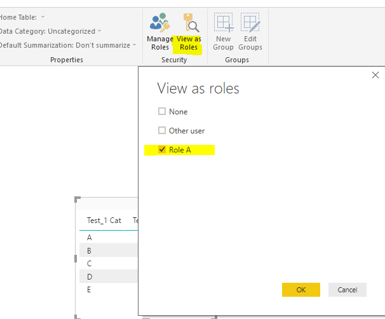Confirm with the OK button

pyautogui.click(x=301, y=290)
